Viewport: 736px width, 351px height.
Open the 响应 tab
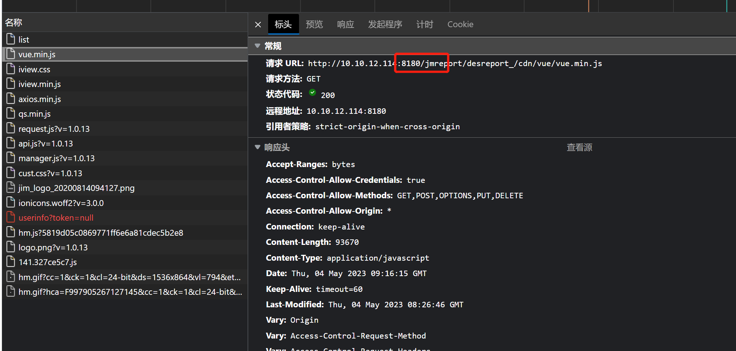[345, 24]
